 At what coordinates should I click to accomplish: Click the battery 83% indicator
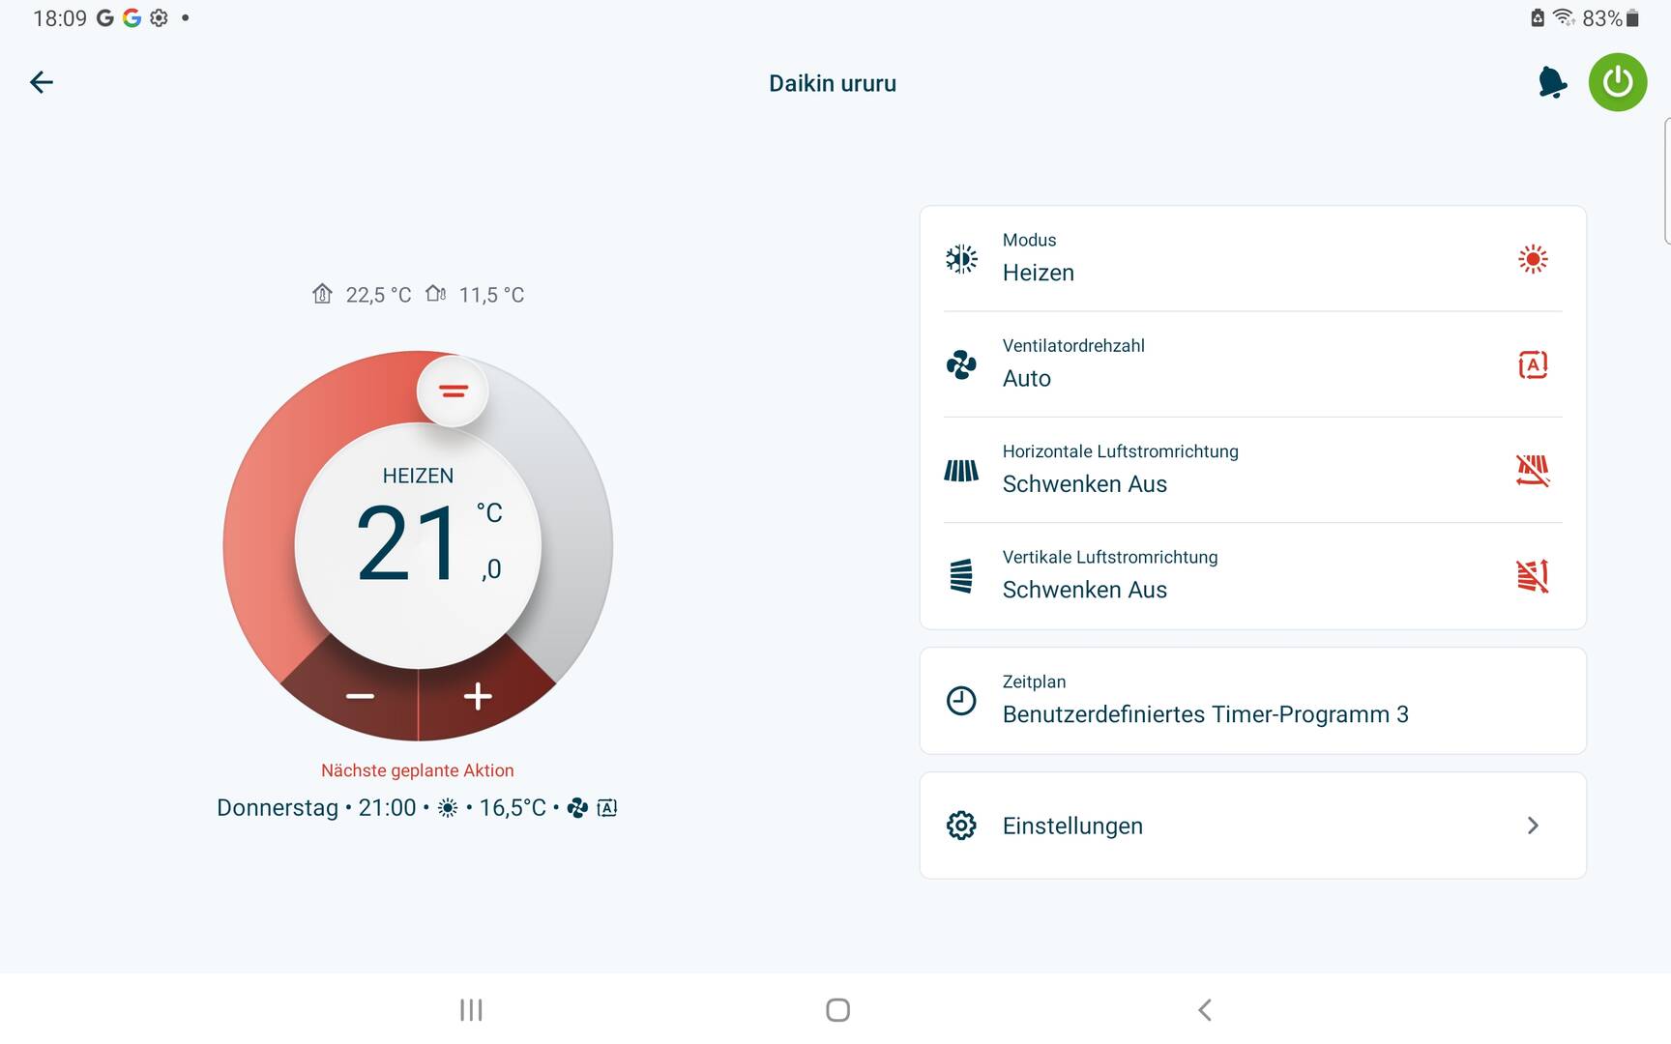point(1610,18)
